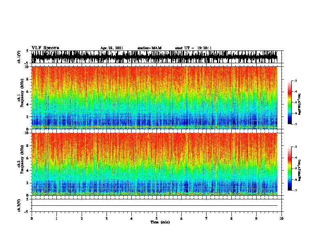Click the time axis tick label "4"
Viewport: 317px width, 245px height.
132,219
